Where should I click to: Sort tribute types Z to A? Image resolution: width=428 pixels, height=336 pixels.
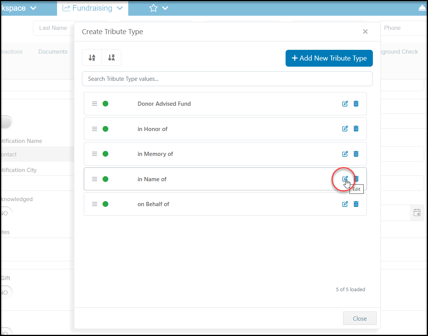111,57
